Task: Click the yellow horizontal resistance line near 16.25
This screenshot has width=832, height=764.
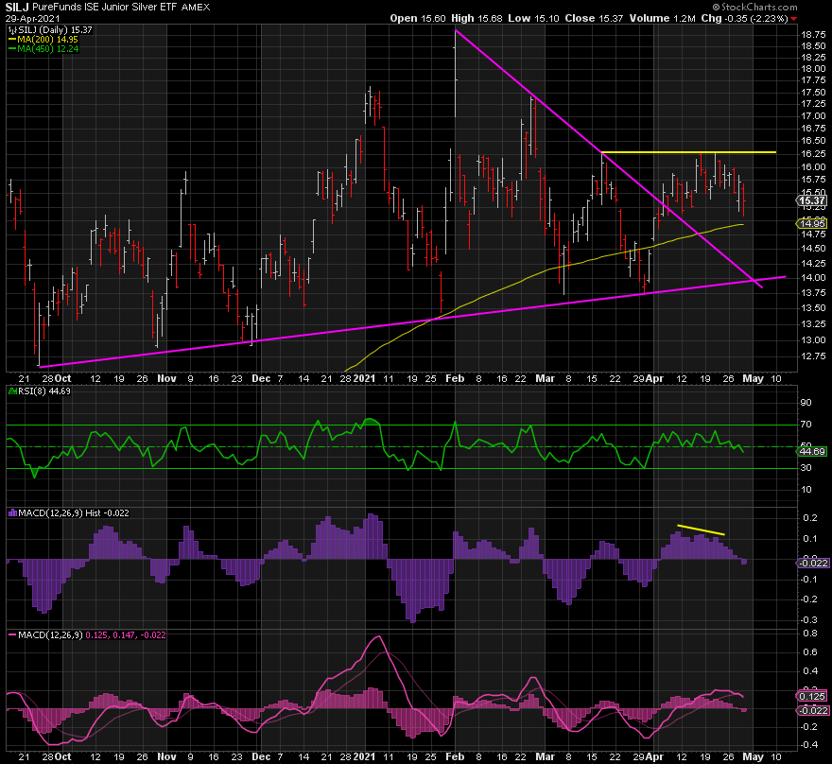Action: point(688,153)
